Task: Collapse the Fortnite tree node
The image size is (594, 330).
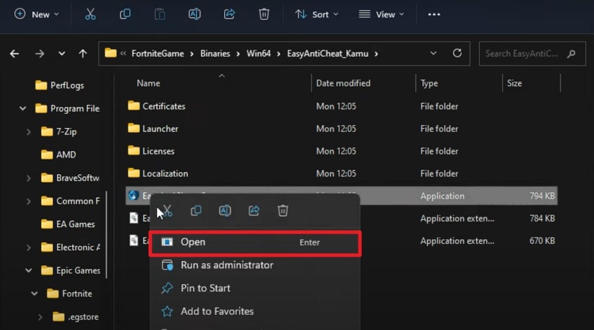Action: click(x=34, y=294)
